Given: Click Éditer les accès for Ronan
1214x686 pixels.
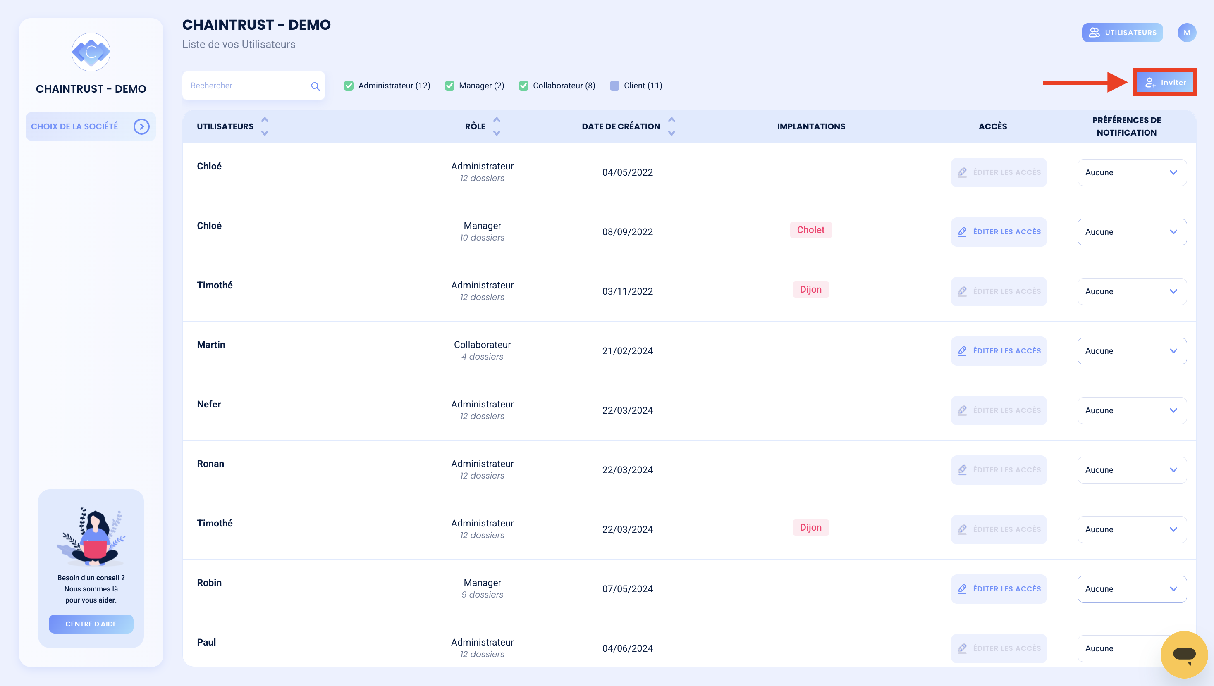Looking at the screenshot, I should [999, 470].
